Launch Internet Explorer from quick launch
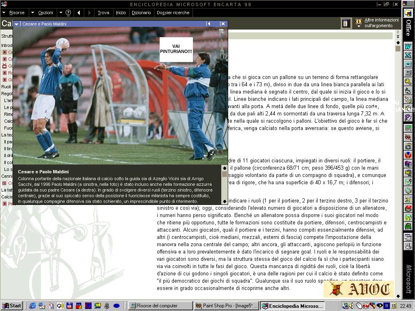 (x=32, y=306)
